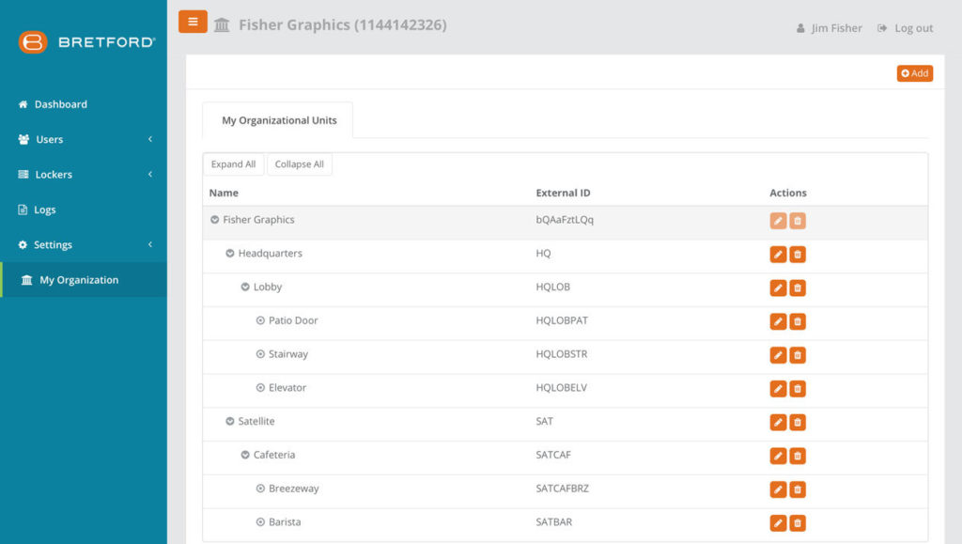Collapse the Fisher Graphics tree node
Viewport: 962px width, 544px height.
click(215, 220)
